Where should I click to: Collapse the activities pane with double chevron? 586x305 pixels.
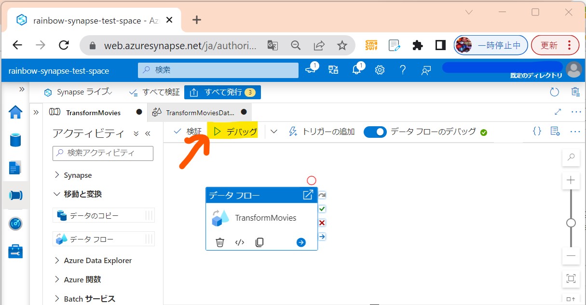tap(148, 133)
